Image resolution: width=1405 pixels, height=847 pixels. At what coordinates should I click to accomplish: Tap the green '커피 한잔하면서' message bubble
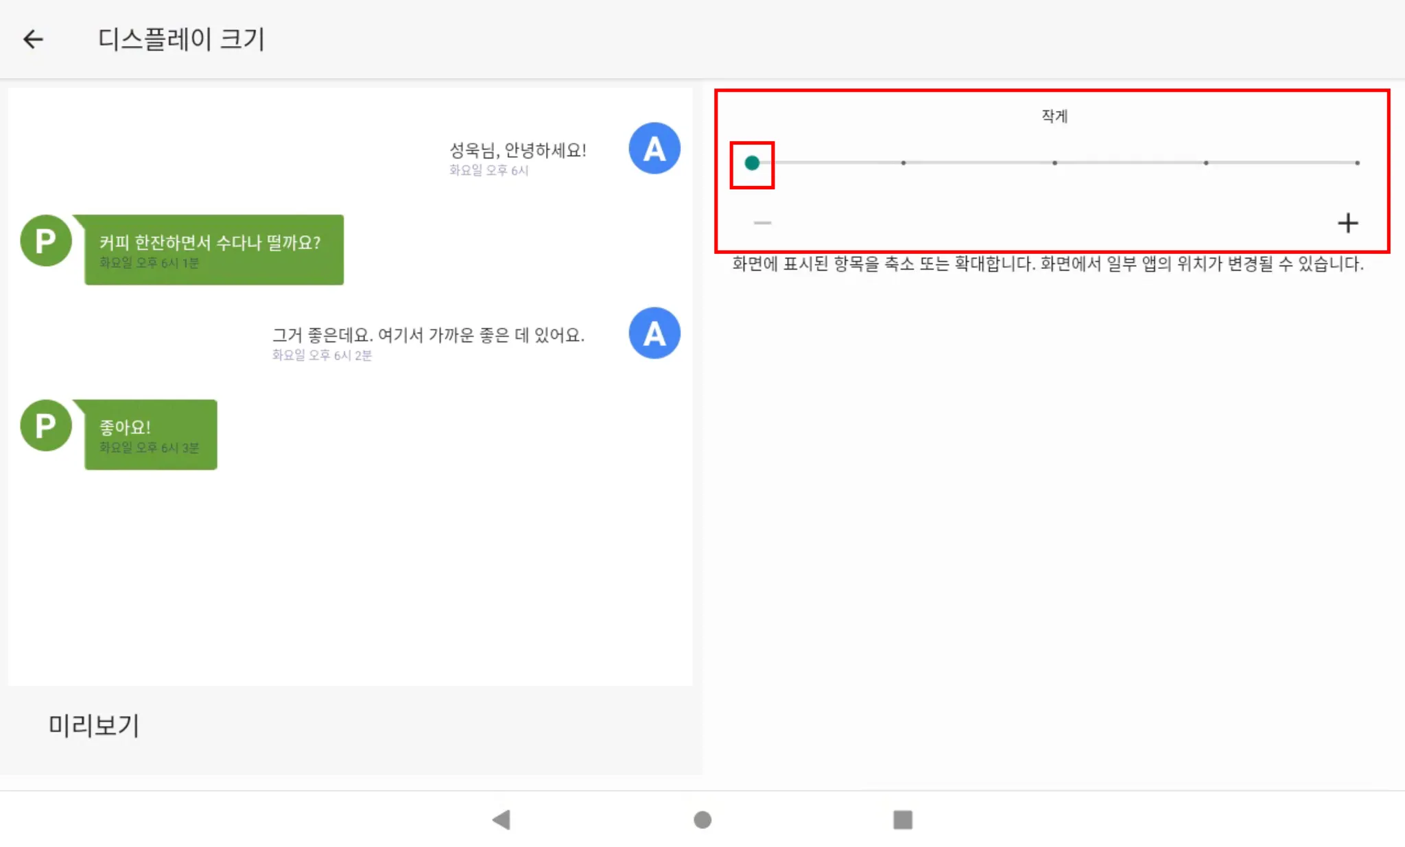tap(213, 250)
